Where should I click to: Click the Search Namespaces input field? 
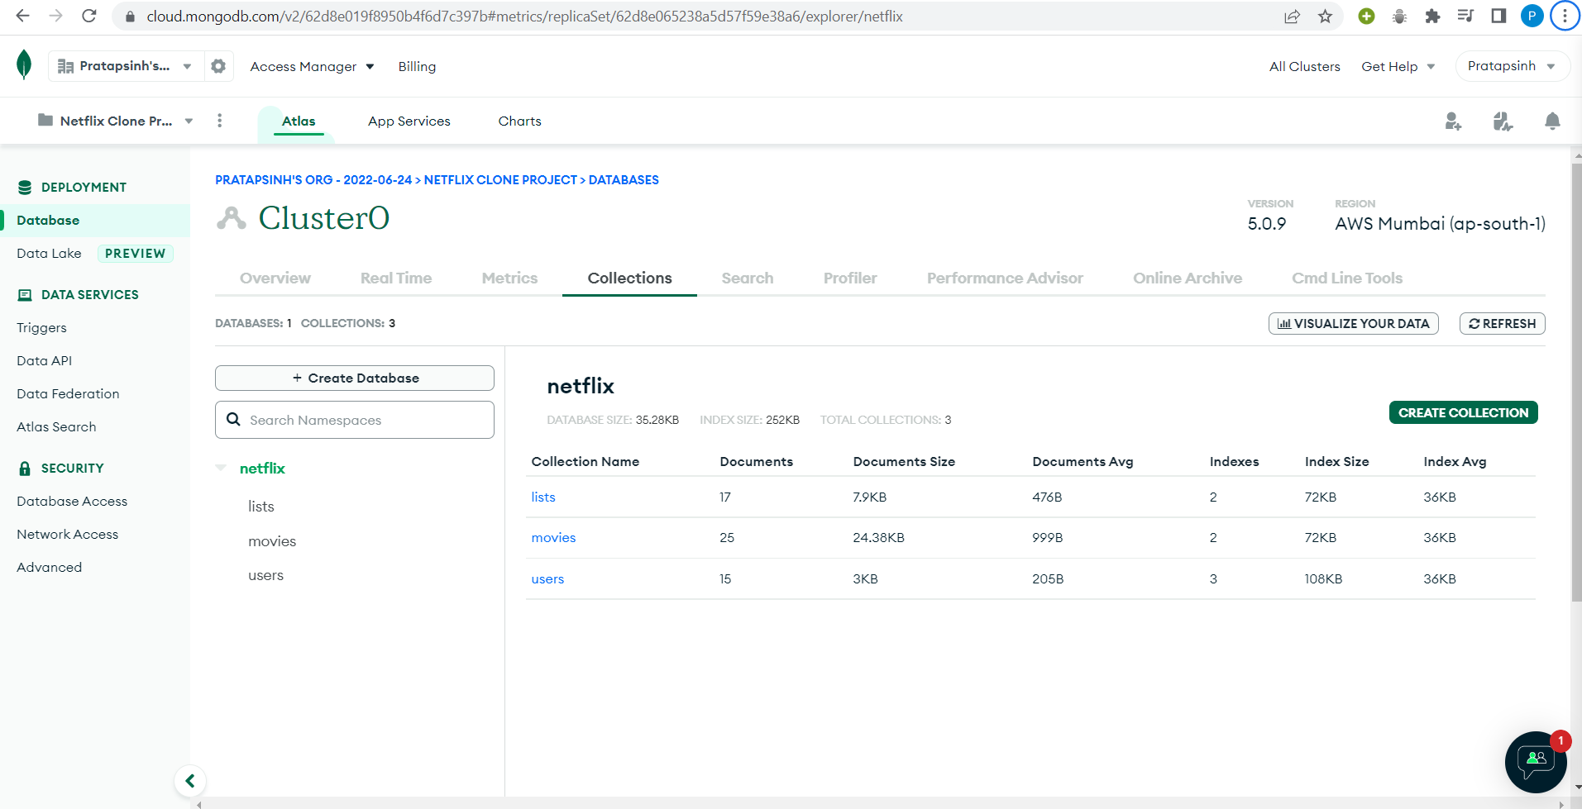point(356,419)
